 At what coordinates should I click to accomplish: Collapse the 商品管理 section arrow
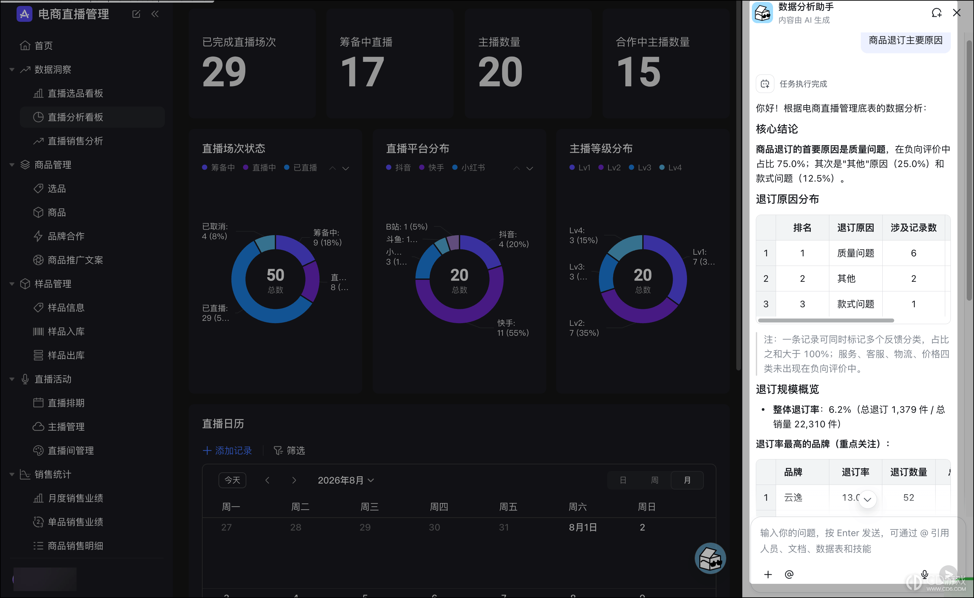click(x=12, y=165)
